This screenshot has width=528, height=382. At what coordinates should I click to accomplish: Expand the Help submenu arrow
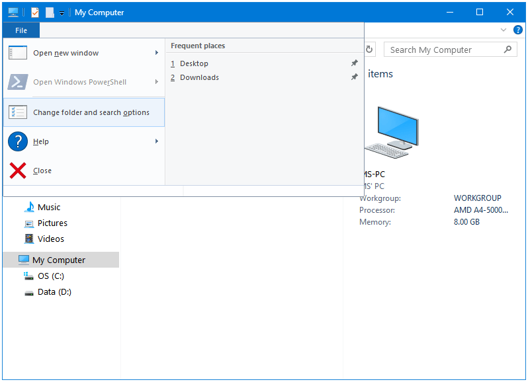tap(157, 141)
